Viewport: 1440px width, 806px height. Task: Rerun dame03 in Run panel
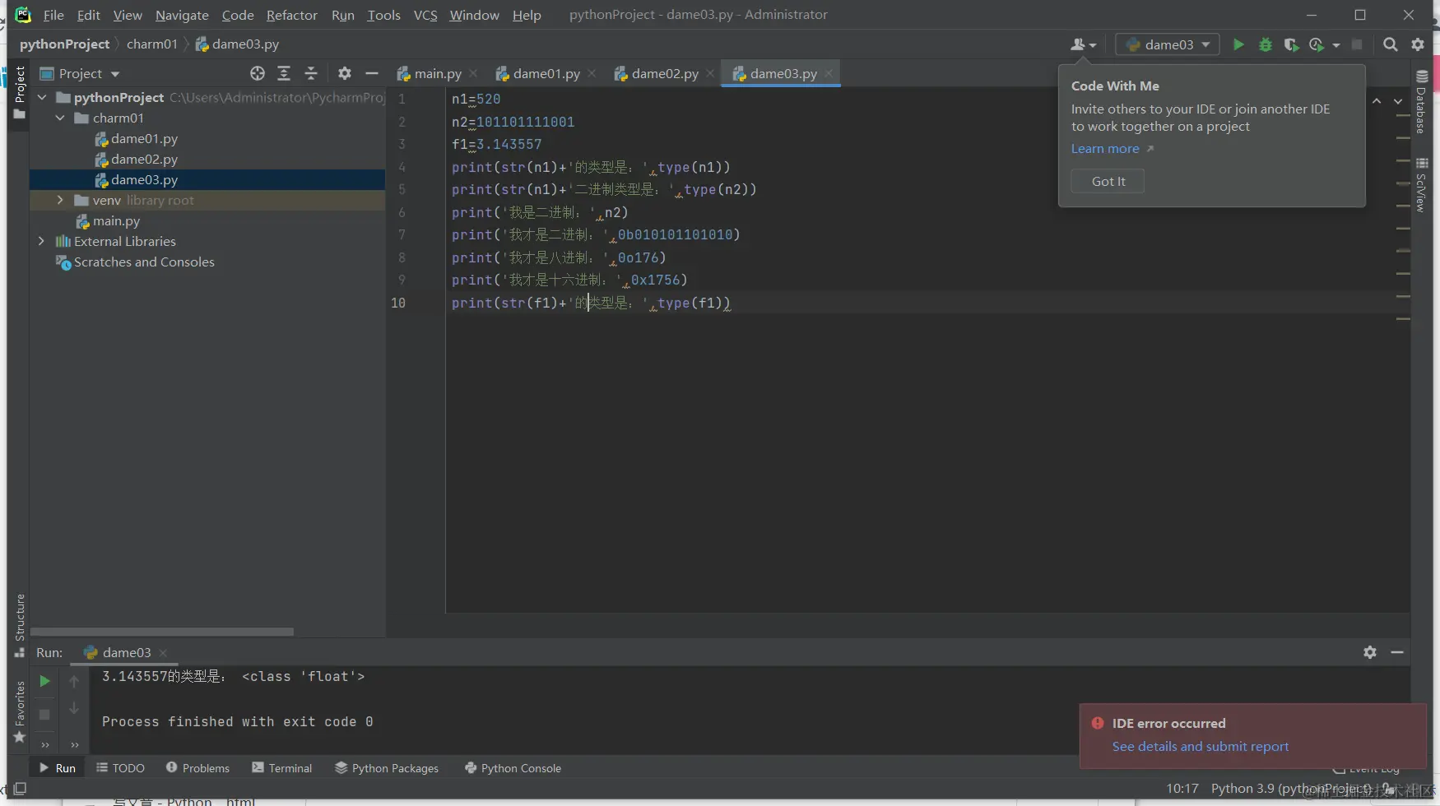(x=44, y=681)
